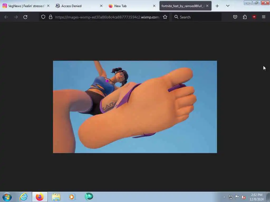Screen dimensions: 270x202
Task: Switch to the VegNews Instagram tab
Action: click(26, 6)
